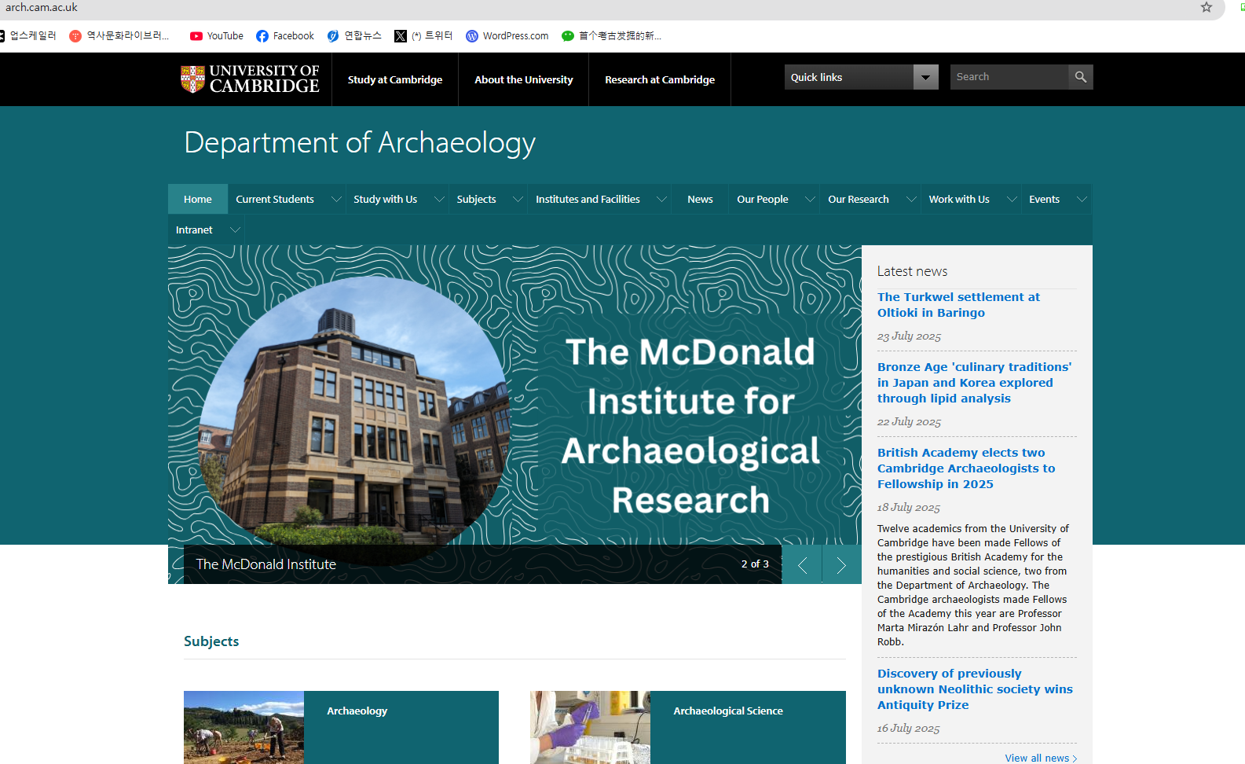Open Bronze Age 'culinary traditions' news article
1245x764 pixels.
point(974,383)
